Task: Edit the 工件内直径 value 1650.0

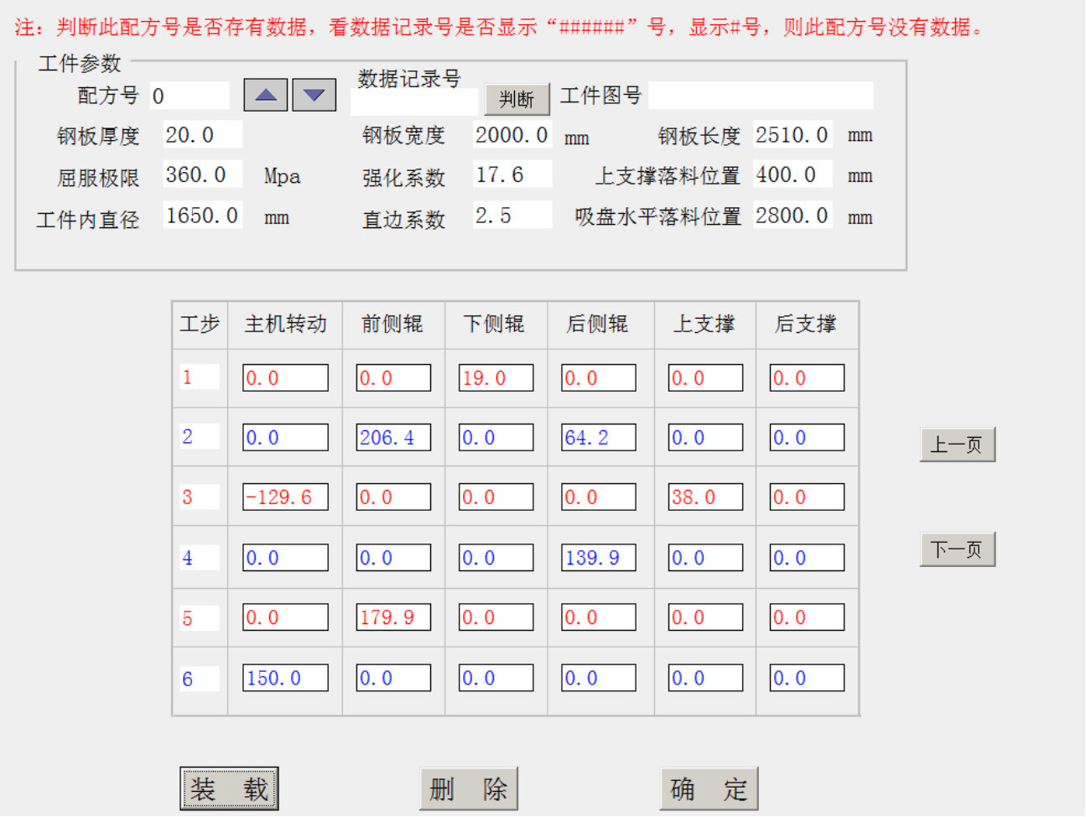Action: pos(202,216)
